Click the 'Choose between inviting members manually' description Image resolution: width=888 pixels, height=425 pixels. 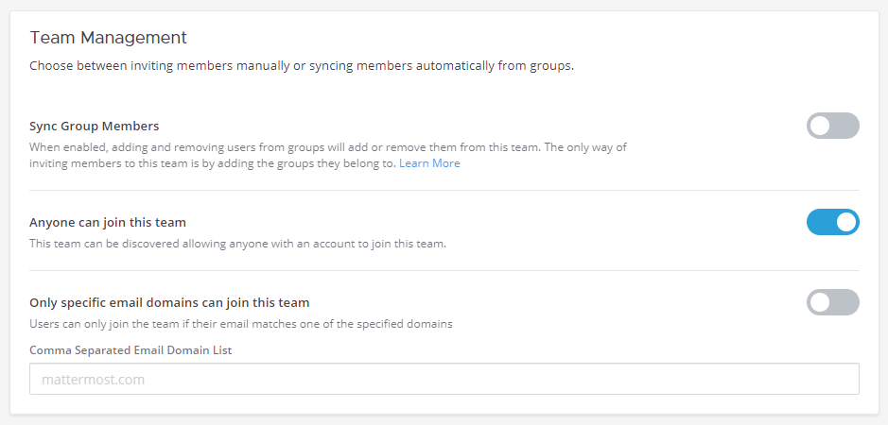[x=302, y=67]
